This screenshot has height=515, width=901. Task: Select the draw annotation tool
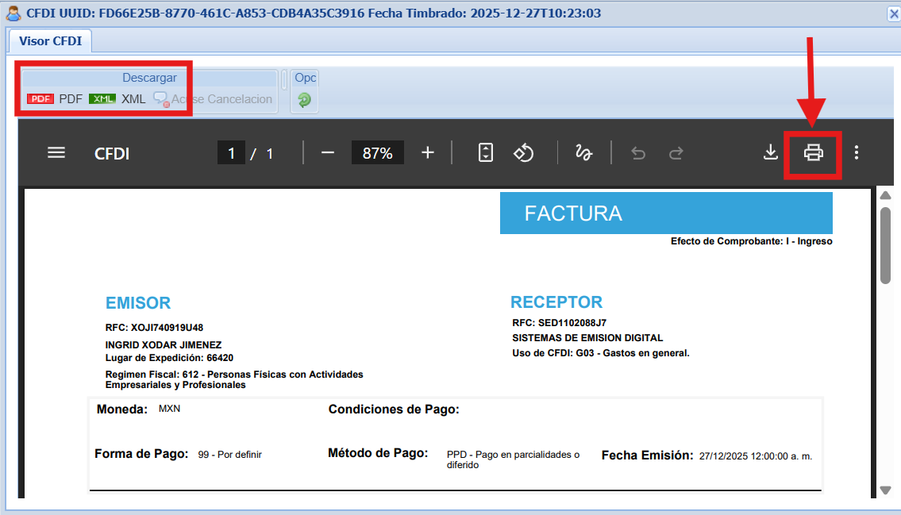584,153
